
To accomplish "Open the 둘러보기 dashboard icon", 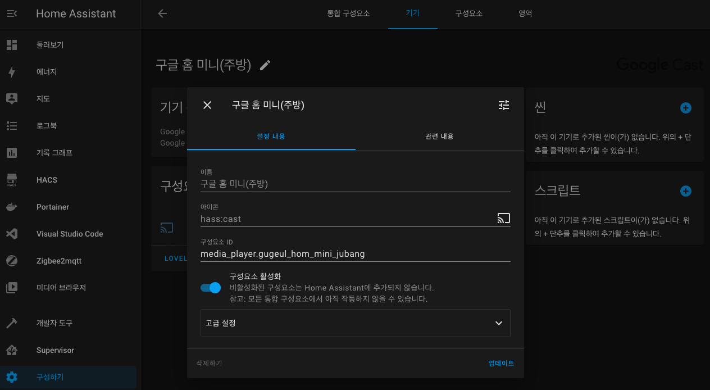I will tap(12, 45).
